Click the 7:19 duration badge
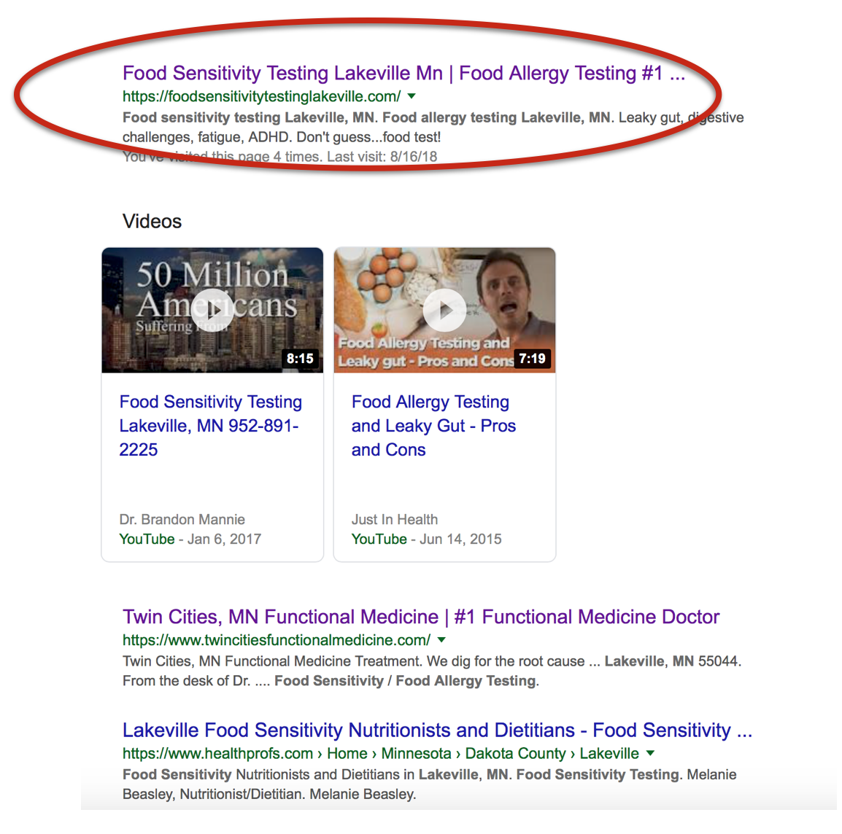The image size is (842, 834). click(532, 359)
